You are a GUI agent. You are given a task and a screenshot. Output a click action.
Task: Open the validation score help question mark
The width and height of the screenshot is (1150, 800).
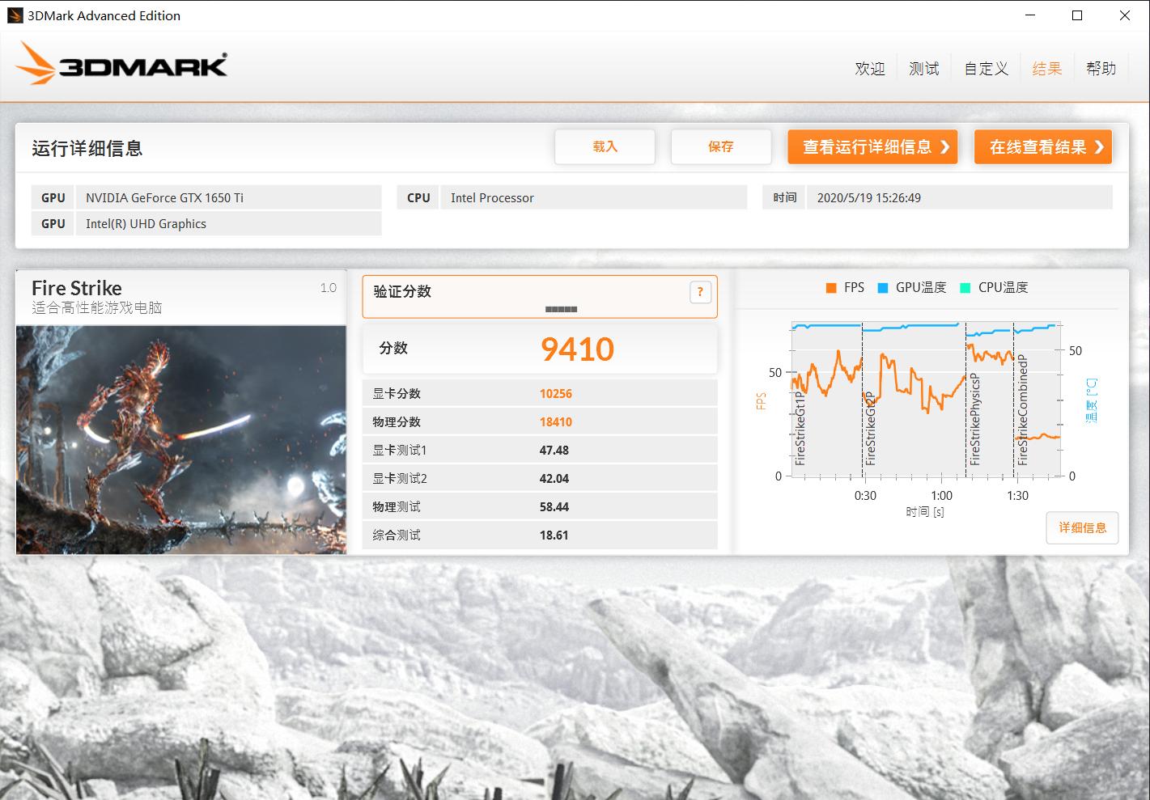700,292
